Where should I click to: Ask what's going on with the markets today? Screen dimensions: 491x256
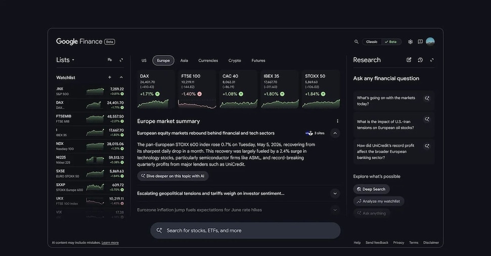point(393,100)
